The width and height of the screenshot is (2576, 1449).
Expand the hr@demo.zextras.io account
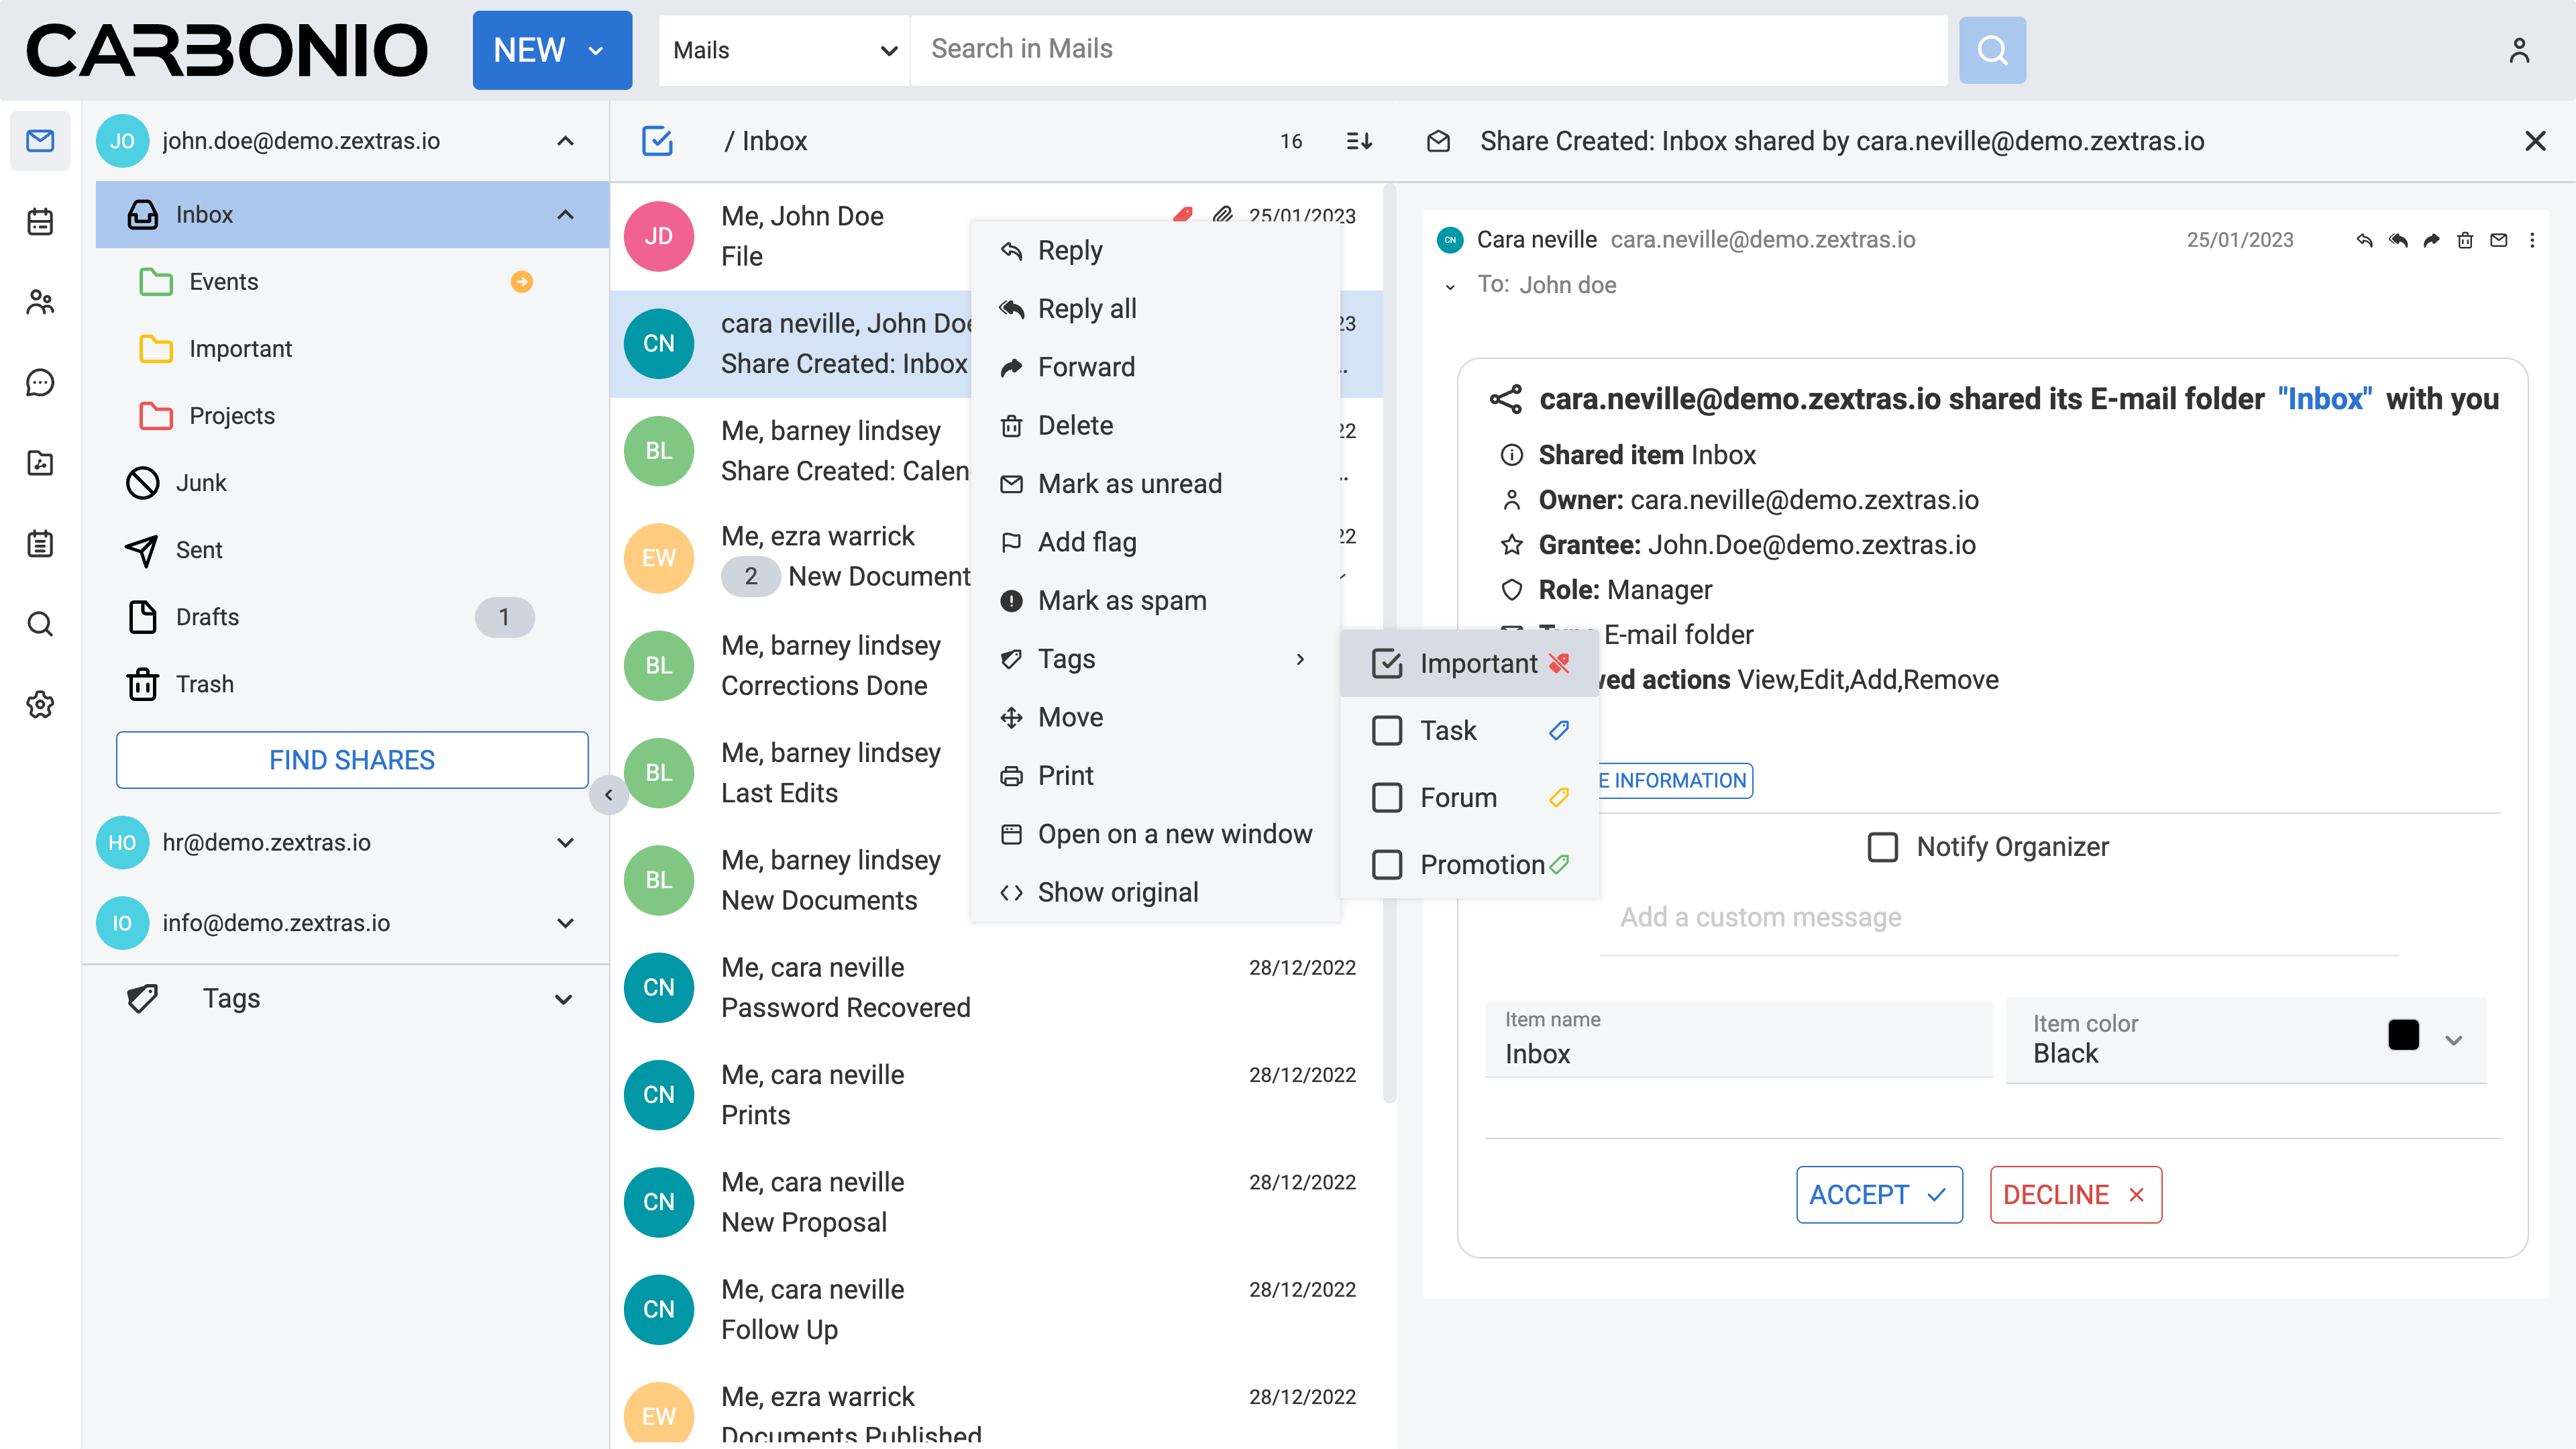565,842
